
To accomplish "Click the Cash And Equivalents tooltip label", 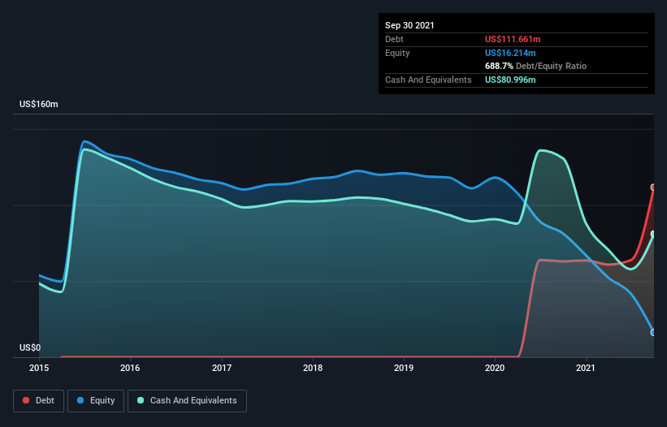I will [x=428, y=80].
